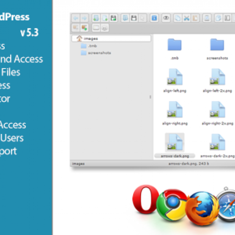Select the screenshots folder in the file pane

(x=217, y=49)
